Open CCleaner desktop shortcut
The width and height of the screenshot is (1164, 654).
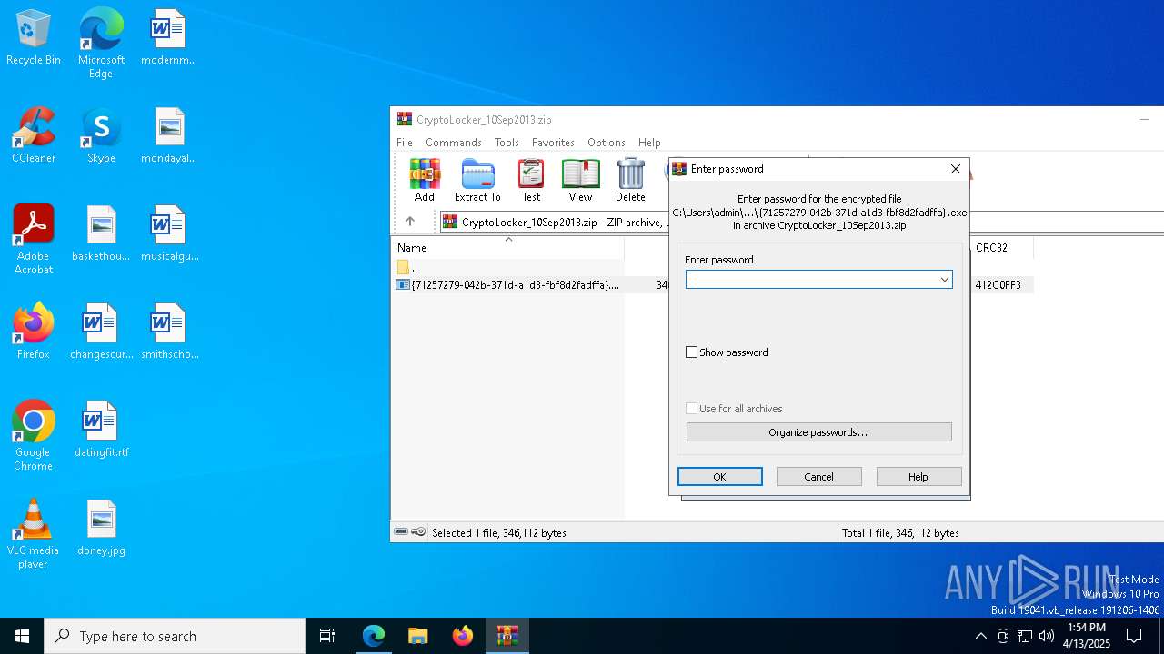tap(34, 136)
